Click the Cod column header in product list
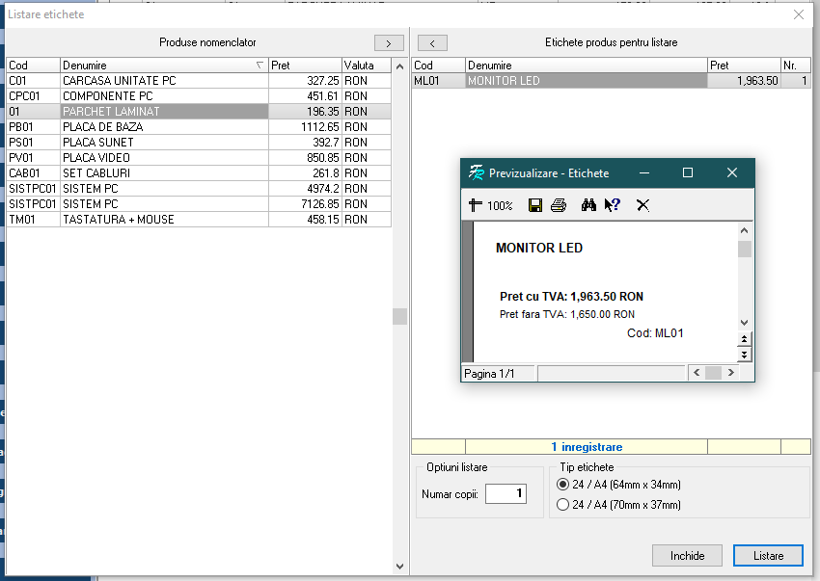The width and height of the screenshot is (820, 581). 33,66
